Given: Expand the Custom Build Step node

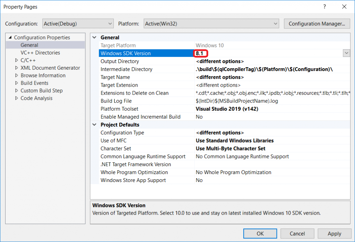Looking at the screenshot, I should [x=17, y=91].
